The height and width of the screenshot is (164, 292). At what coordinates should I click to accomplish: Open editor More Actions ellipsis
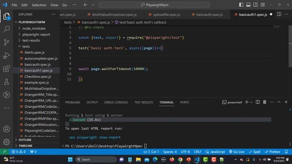(286, 14)
